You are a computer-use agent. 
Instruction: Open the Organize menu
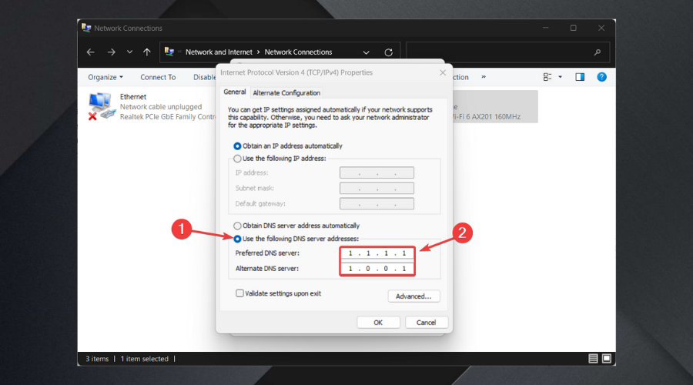[x=105, y=77]
